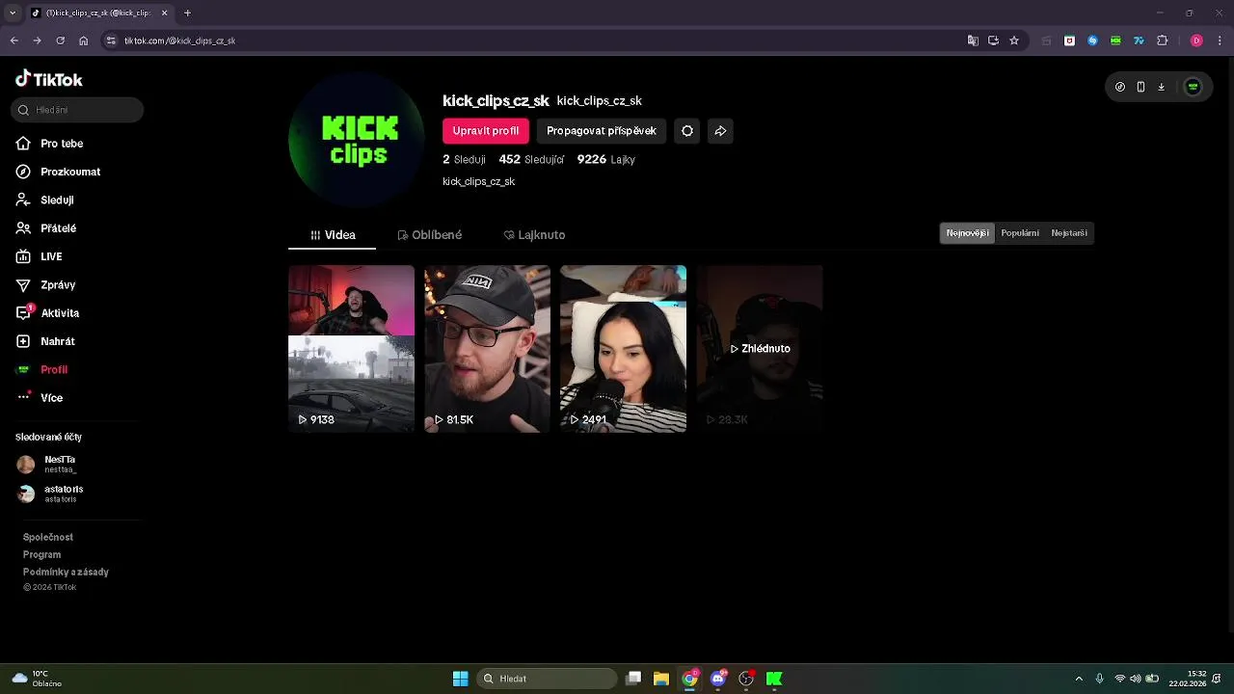Open the video with 9138 views
Screen dimensions: 1234x694
pyautogui.click(x=351, y=349)
